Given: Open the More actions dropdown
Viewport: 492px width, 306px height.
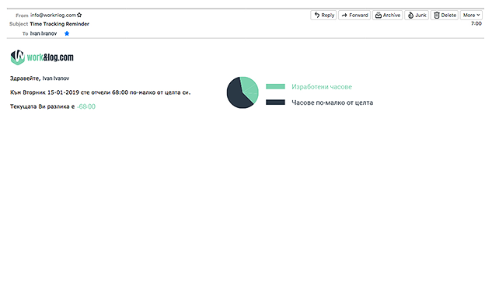Looking at the screenshot, I should [x=471, y=15].
